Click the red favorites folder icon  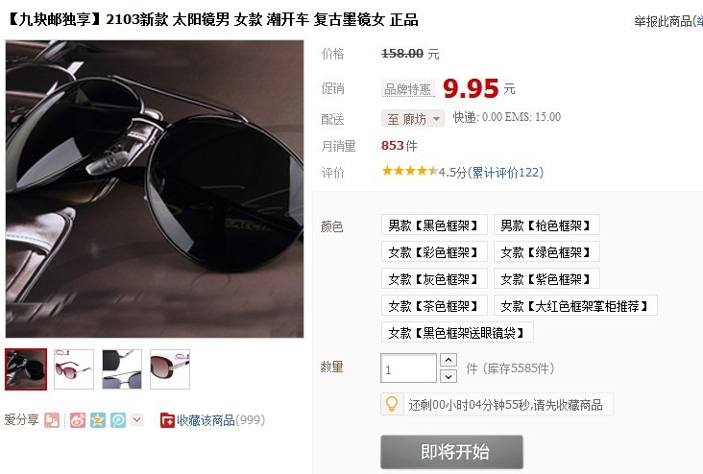coord(167,420)
